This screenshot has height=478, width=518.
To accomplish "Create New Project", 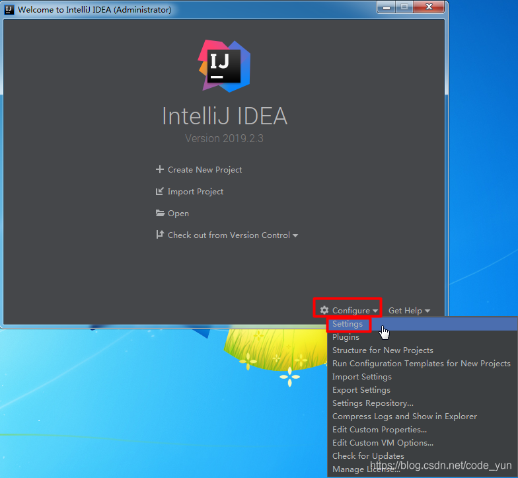I will click(205, 169).
